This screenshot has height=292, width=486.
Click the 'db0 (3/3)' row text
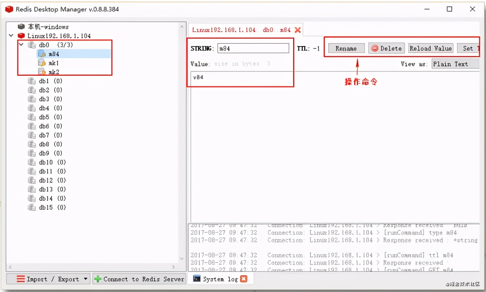pos(56,45)
